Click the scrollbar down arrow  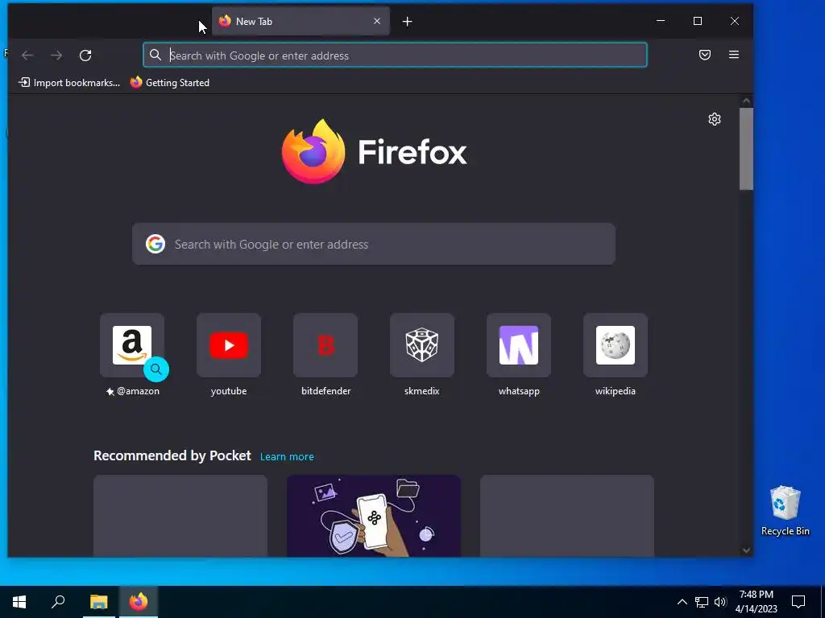(x=746, y=550)
